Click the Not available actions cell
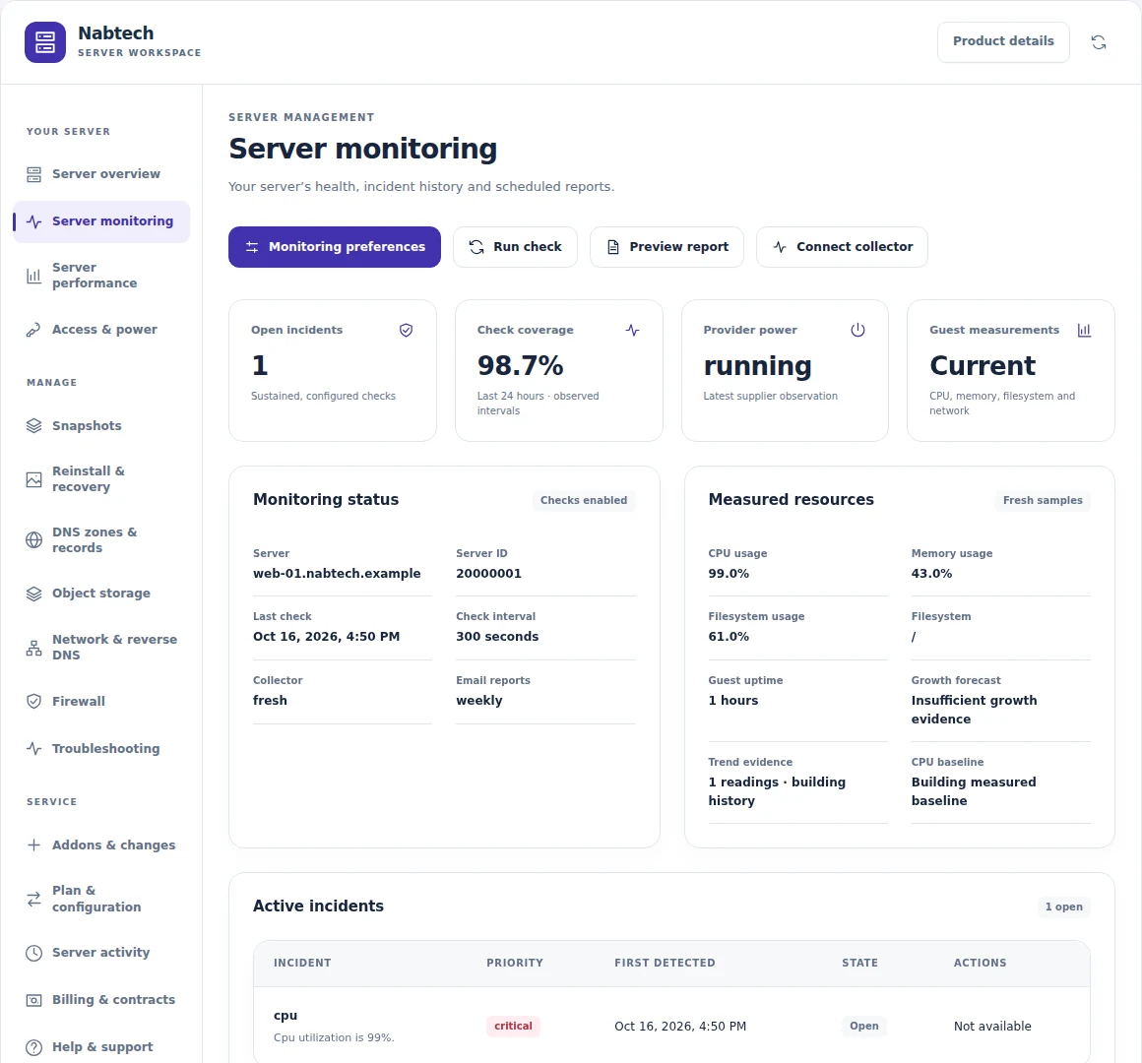The height and width of the screenshot is (1063, 1142). tap(992, 1026)
